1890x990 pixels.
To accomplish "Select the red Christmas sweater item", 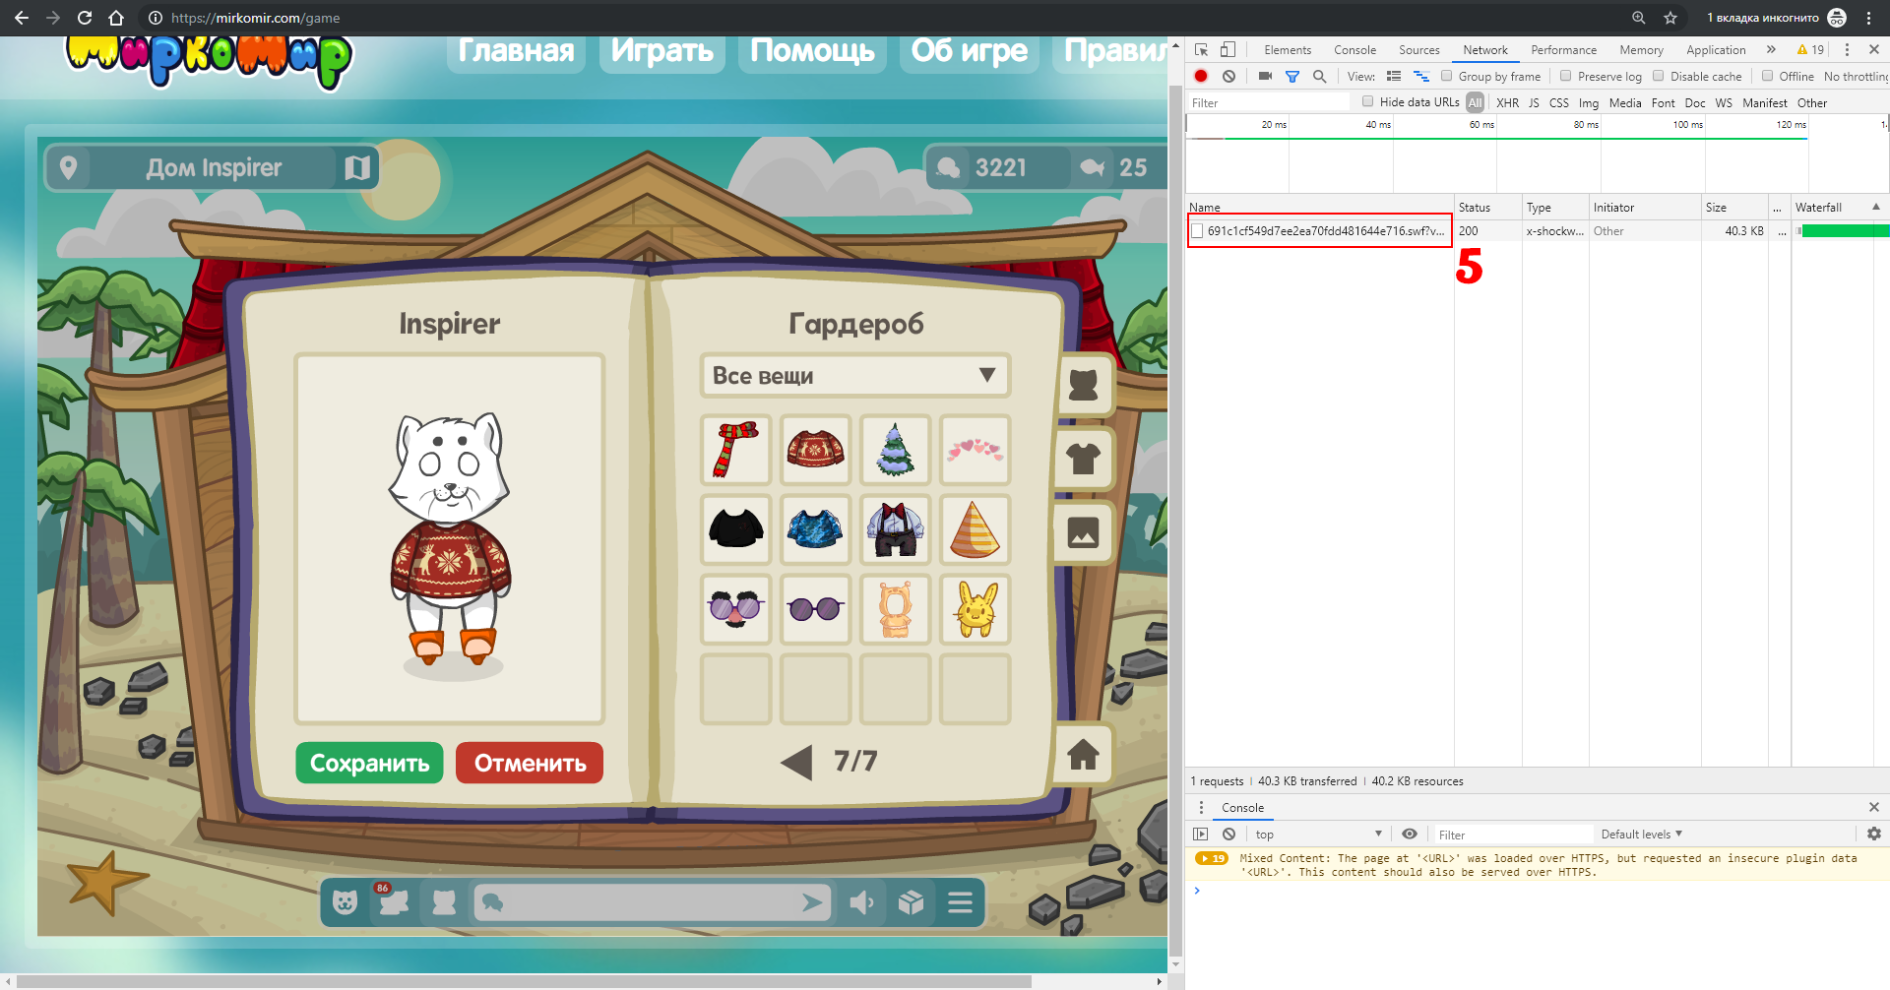I will (x=815, y=450).
